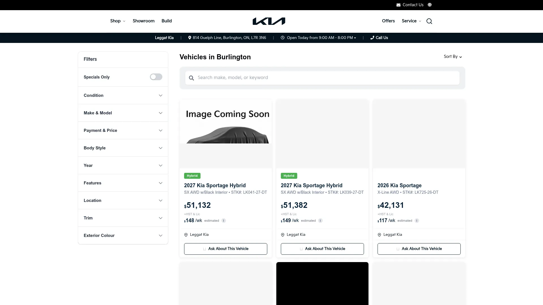This screenshot has height=305, width=543.
Task: Open payment info icon for $148 /wk estimate
Action: click(x=223, y=221)
